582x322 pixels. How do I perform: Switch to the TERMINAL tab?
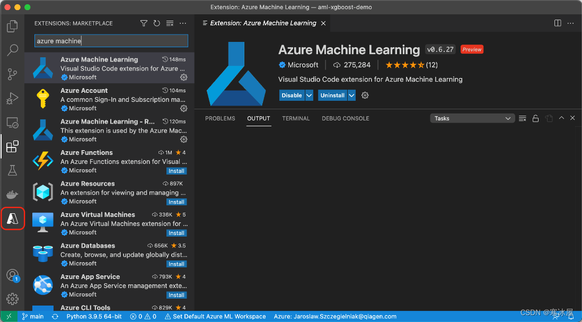click(x=296, y=118)
